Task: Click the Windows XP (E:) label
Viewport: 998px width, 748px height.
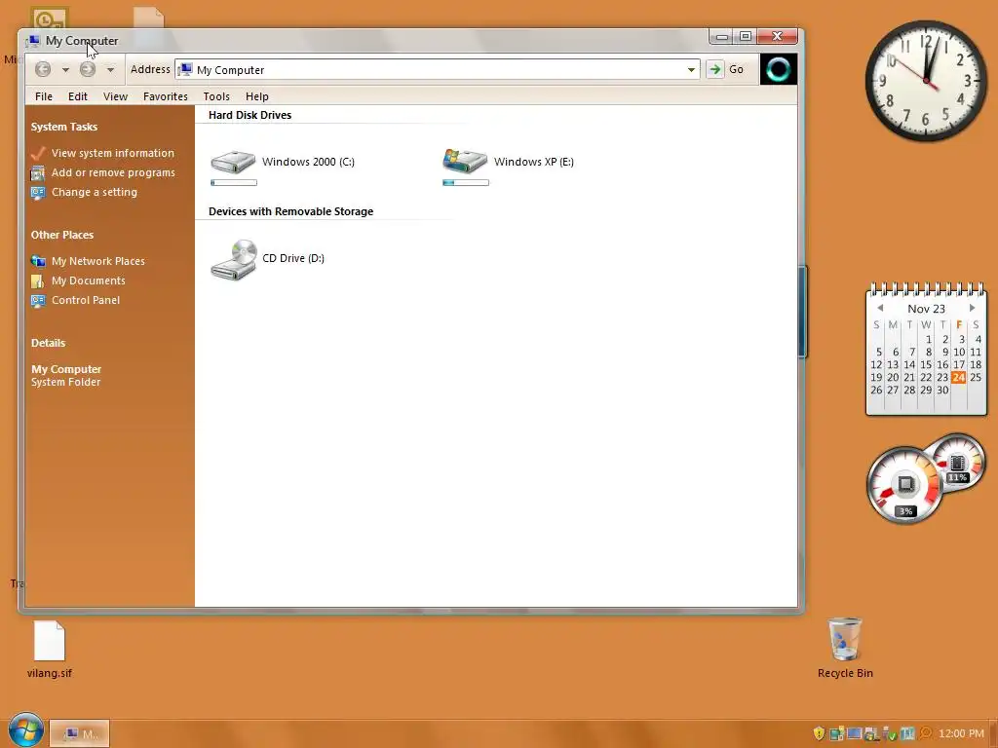Action: click(534, 162)
